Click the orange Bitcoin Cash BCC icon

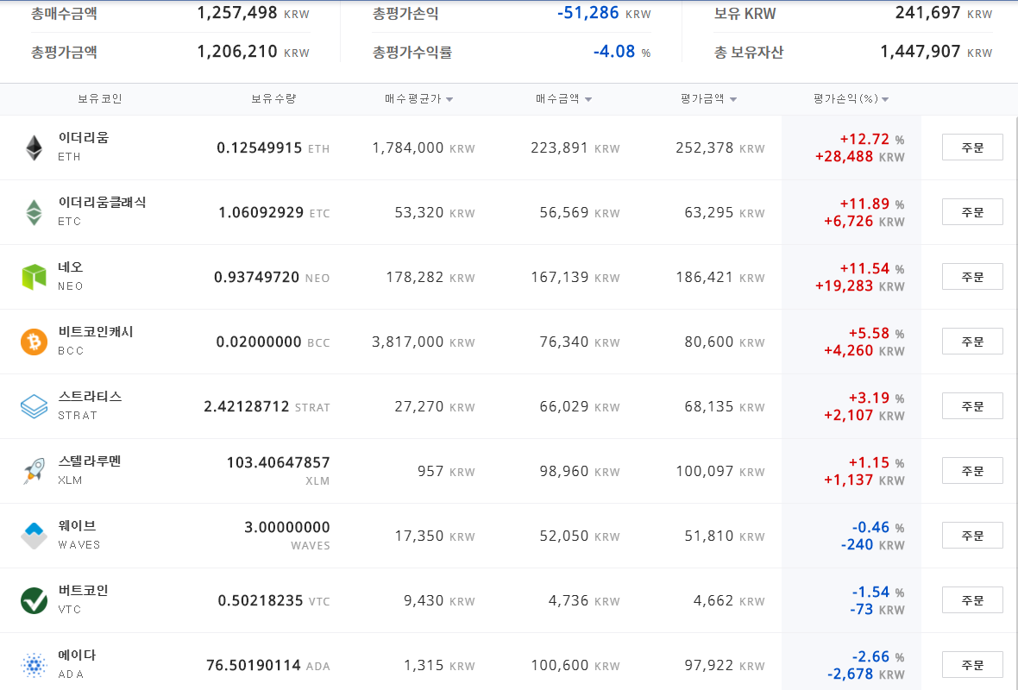[34, 342]
